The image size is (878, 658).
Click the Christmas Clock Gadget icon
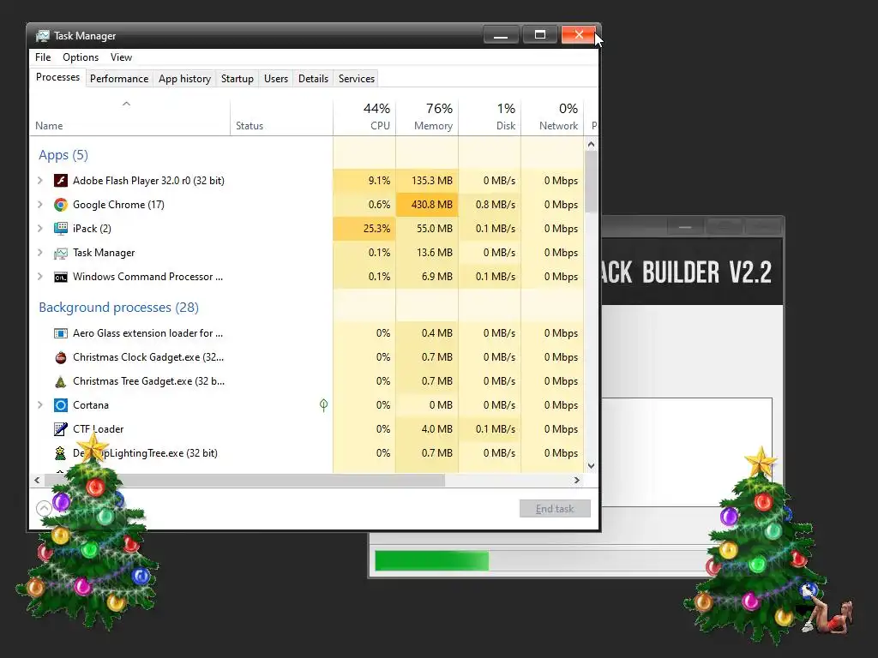pyautogui.click(x=61, y=357)
